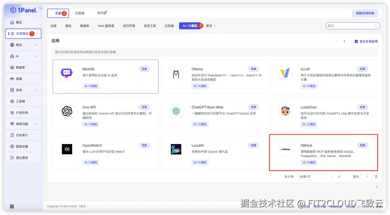Click the OpenWebUI app icon
Screen dimensions: 390x215
coord(67,149)
